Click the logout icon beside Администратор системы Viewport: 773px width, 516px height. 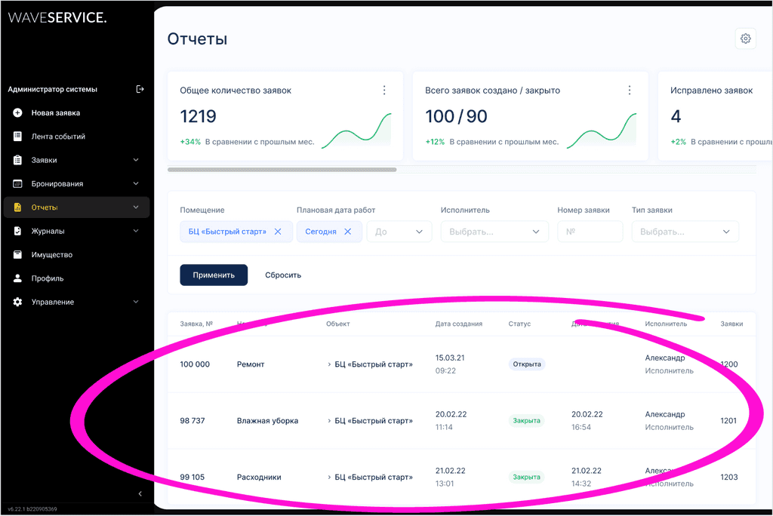pos(140,89)
